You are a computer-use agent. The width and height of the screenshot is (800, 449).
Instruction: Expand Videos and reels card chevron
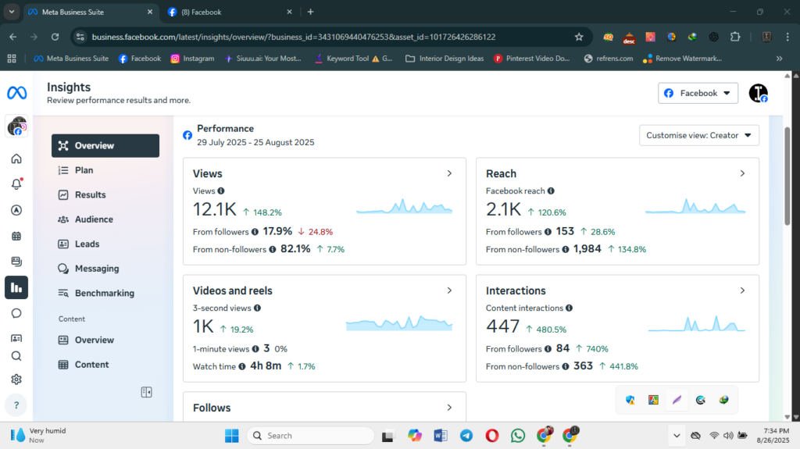pos(449,290)
